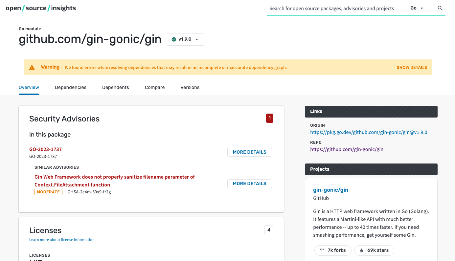Click SHOW DETAILS on the warning banner
This screenshot has width=455, height=261.
412,67
